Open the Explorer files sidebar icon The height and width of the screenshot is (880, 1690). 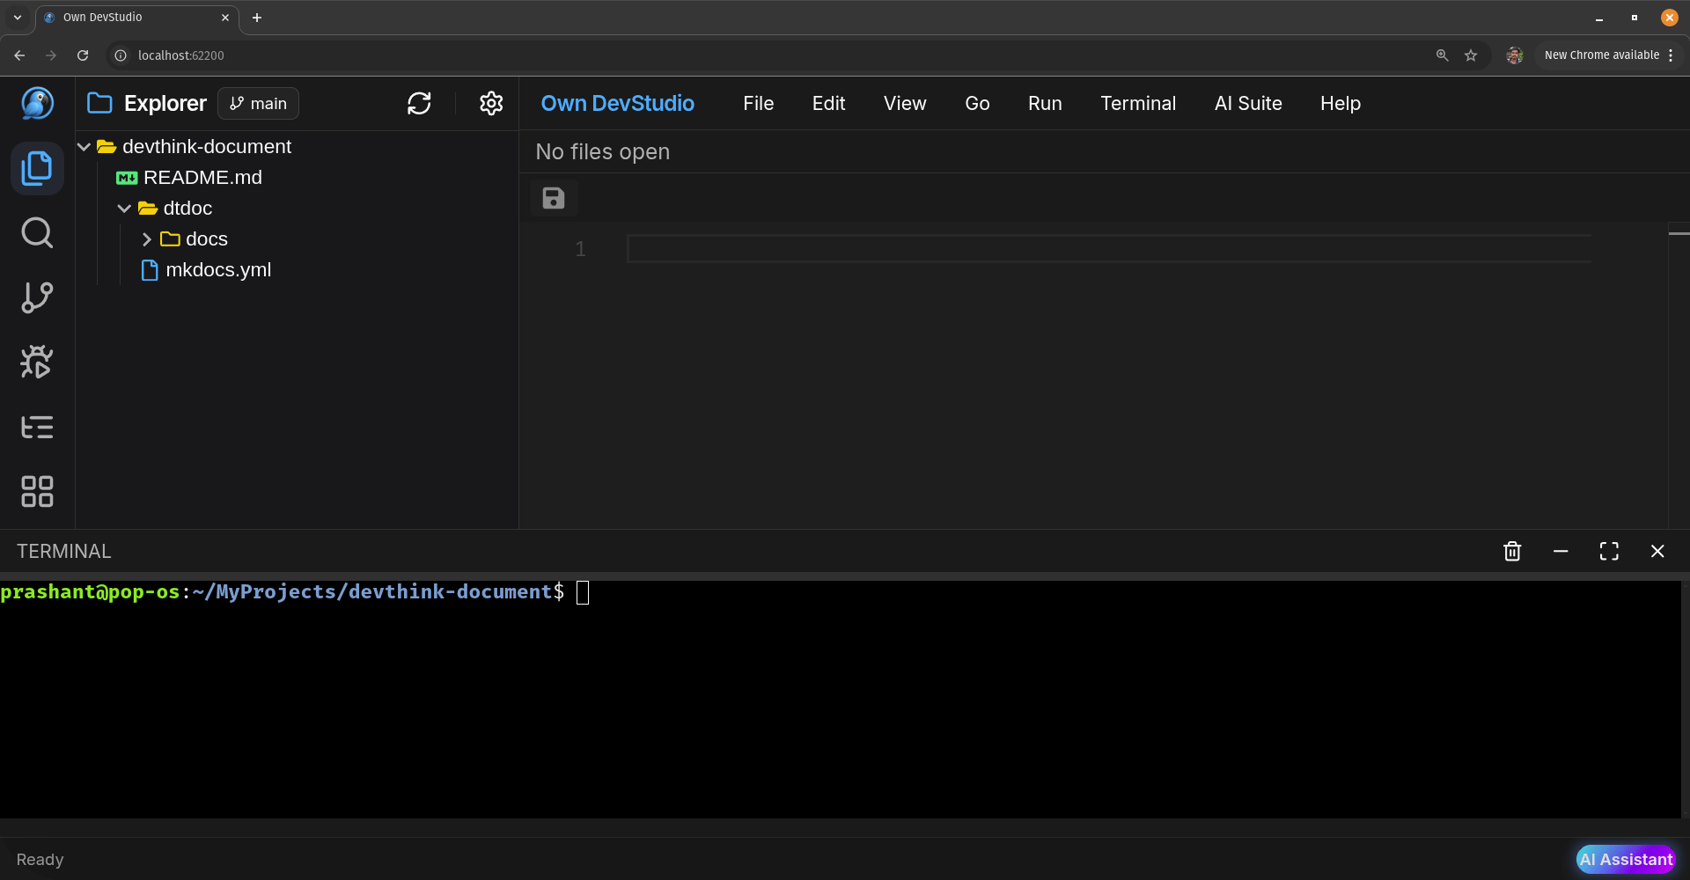click(37, 168)
